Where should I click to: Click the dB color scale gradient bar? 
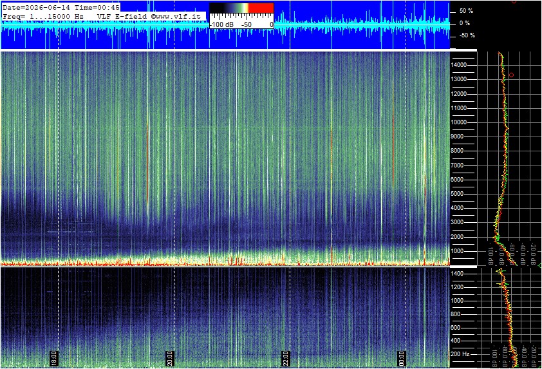click(241, 8)
